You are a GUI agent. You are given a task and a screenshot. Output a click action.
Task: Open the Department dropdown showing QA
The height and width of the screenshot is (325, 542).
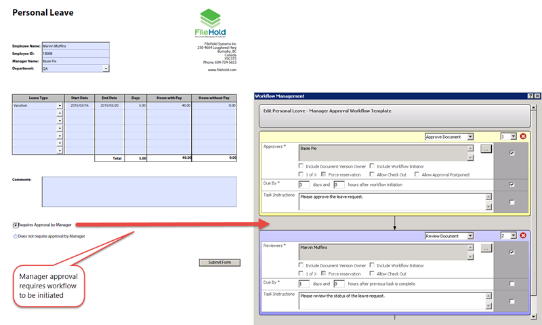pyautogui.click(x=106, y=69)
